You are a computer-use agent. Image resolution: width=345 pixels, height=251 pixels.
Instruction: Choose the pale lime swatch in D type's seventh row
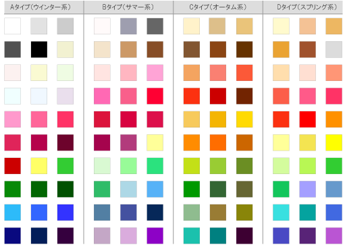281,166
